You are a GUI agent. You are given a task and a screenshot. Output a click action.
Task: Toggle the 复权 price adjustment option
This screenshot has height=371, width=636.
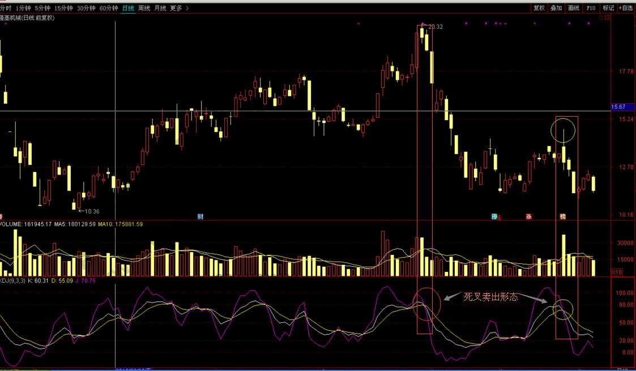point(539,8)
